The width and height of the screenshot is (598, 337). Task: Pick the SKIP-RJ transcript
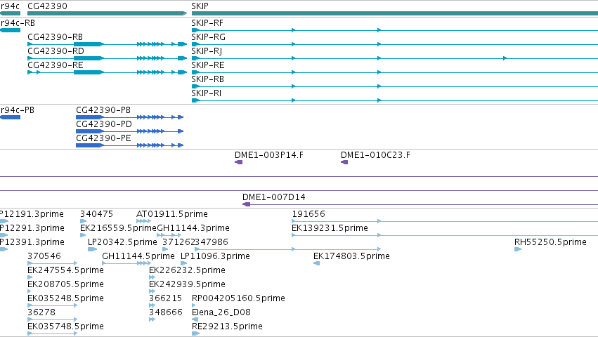[x=207, y=51]
